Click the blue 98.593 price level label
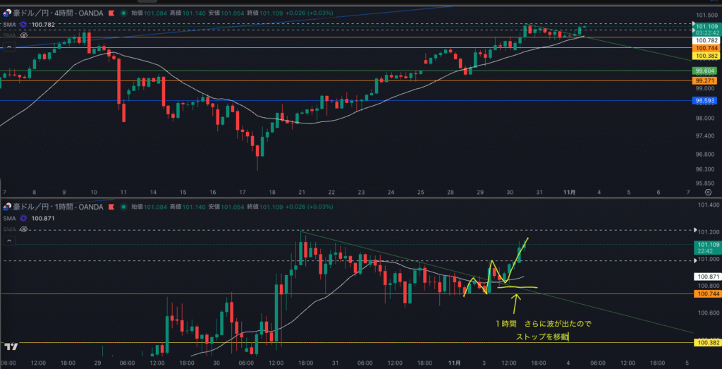 click(x=706, y=101)
